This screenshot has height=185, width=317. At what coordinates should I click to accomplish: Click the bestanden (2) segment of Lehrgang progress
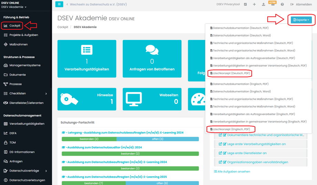(x=89, y=139)
